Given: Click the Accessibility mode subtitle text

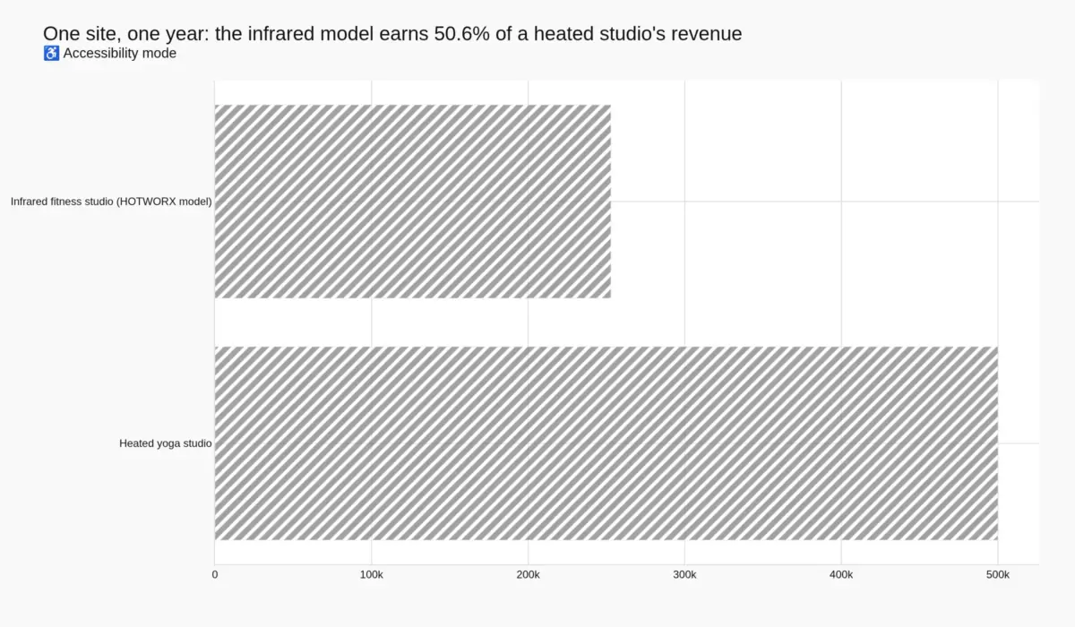Looking at the screenshot, I should pos(120,54).
